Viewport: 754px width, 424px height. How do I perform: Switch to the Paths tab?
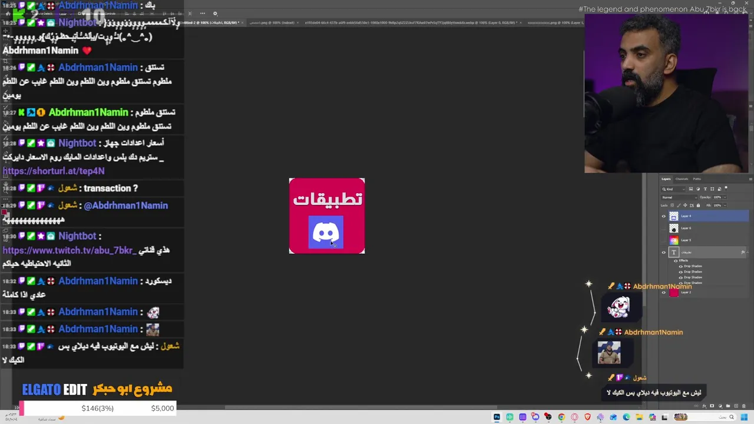point(697,179)
